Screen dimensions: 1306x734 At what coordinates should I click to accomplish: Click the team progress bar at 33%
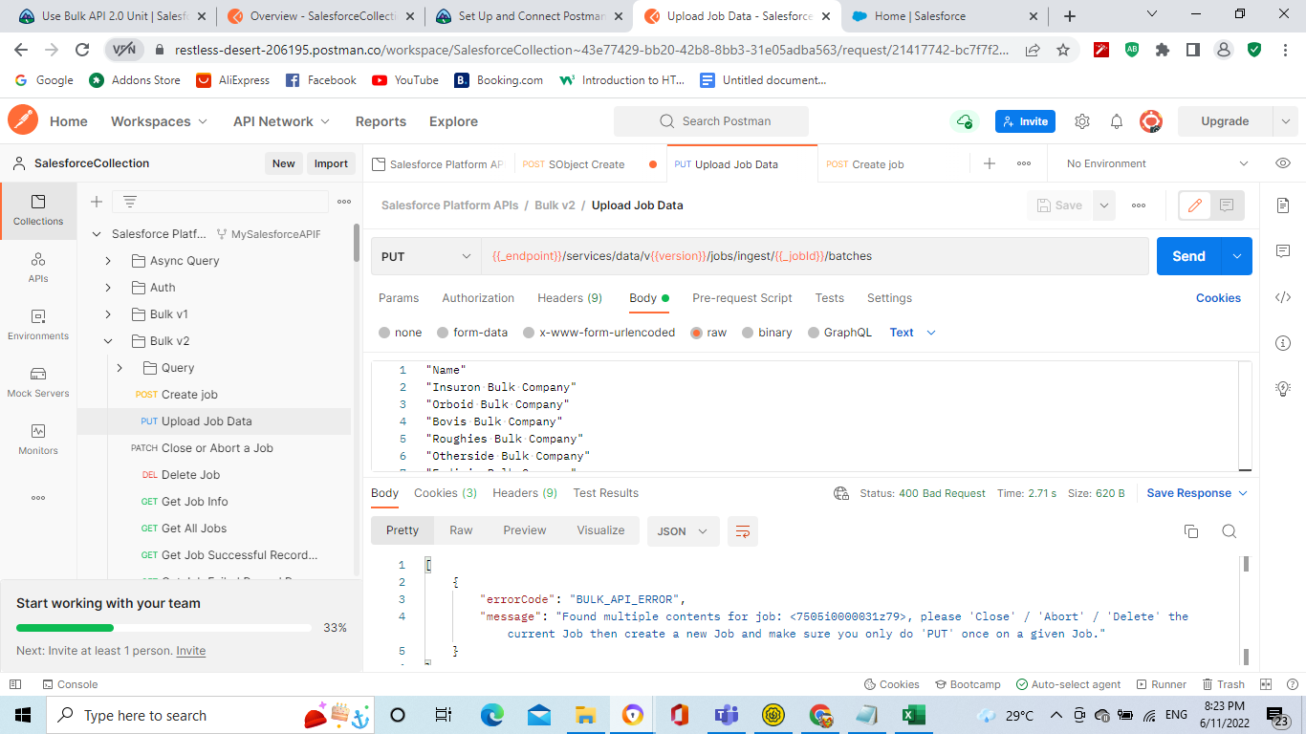point(163,628)
